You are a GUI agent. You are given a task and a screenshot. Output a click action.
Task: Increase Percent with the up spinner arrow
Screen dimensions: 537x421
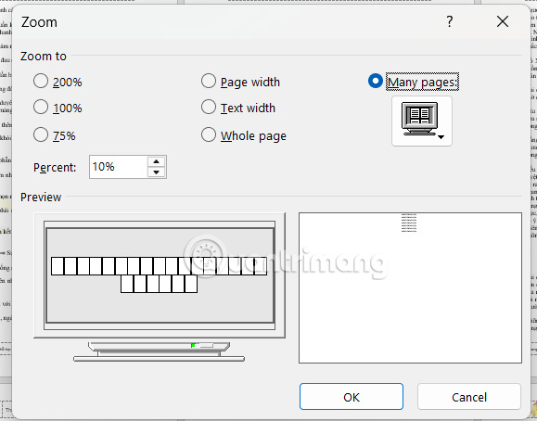pos(156,161)
